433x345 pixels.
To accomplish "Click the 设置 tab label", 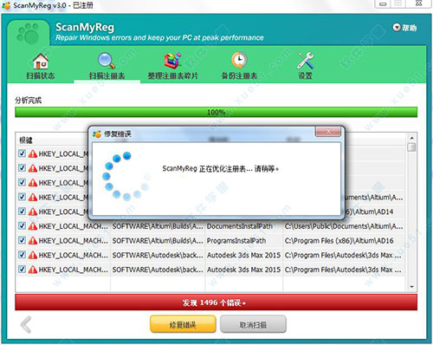I will coord(306,75).
